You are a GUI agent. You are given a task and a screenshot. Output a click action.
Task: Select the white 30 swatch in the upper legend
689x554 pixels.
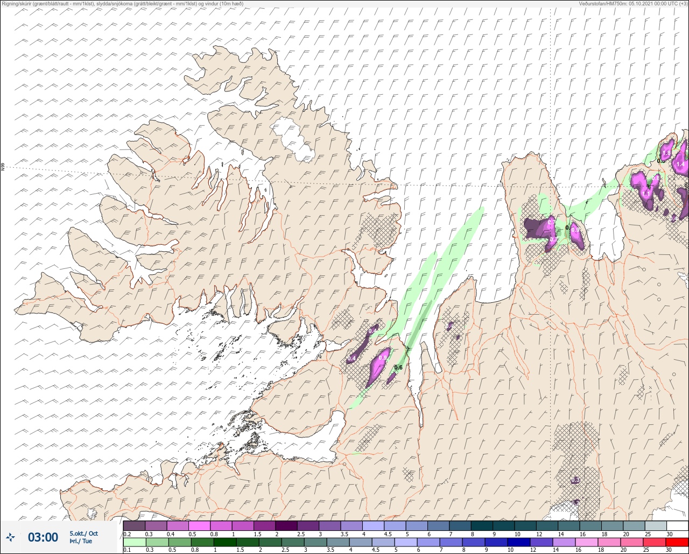coord(677,525)
